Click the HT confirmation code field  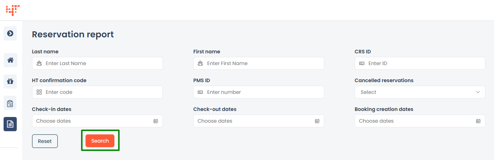(x=102, y=92)
